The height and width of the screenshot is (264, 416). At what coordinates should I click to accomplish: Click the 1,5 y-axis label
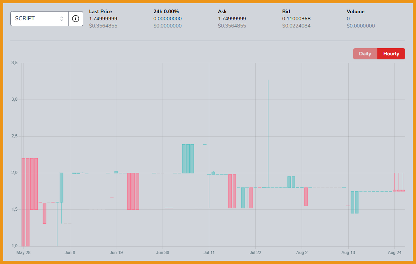pyautogui.click(x=14, y=209)
